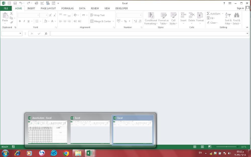Adjust the zoom slider in status bar
This screenshot has width=251, height=157.
[226, 147]
